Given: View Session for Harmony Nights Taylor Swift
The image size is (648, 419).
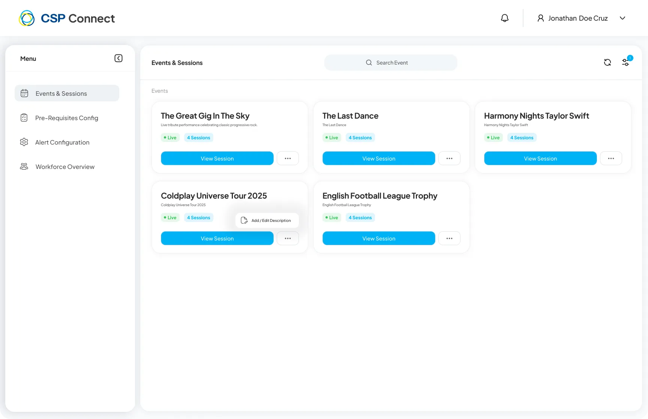Looking at the screenshot, I should pyautogui.click(x=540, y=158).
